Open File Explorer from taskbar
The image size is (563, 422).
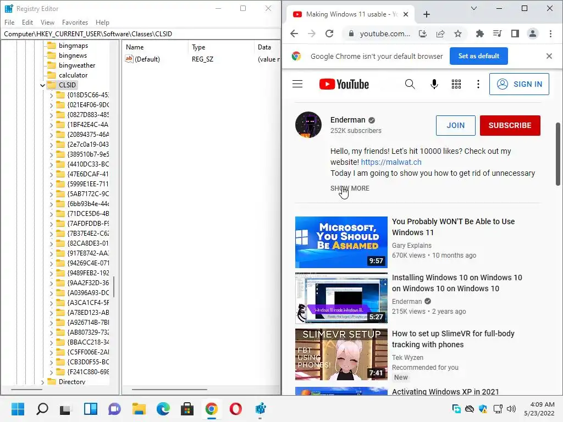(139, 409)
